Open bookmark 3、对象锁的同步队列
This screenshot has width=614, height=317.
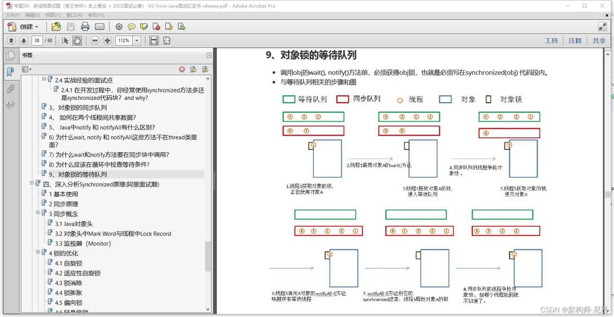[x=78, y=108]
